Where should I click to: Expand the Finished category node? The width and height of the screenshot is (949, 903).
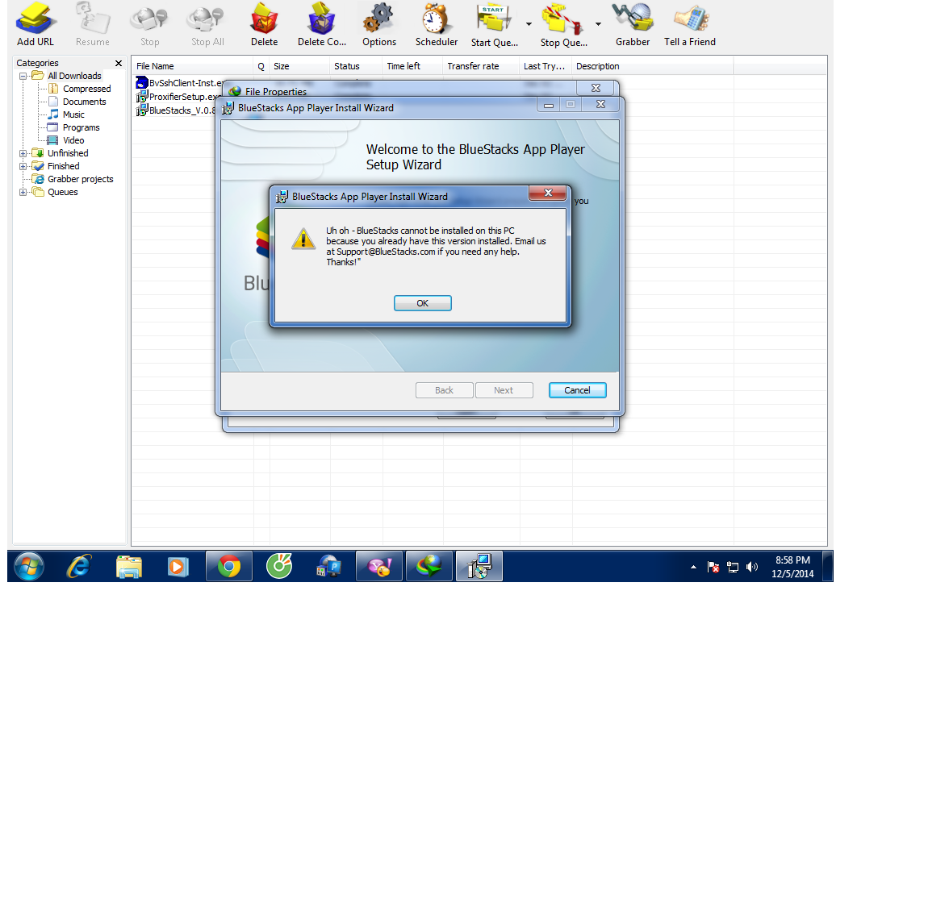click(23, 166)
